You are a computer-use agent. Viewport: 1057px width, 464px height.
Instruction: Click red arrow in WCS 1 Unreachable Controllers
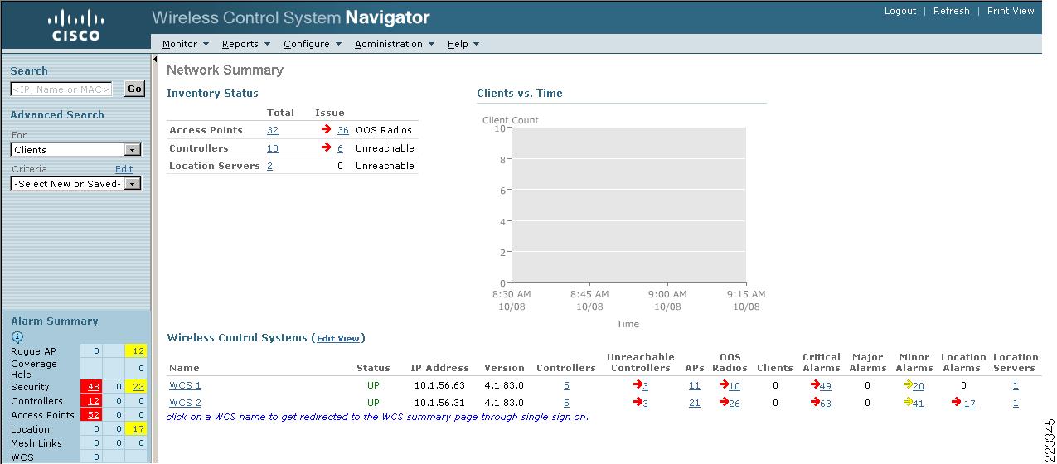pos(638,385)
